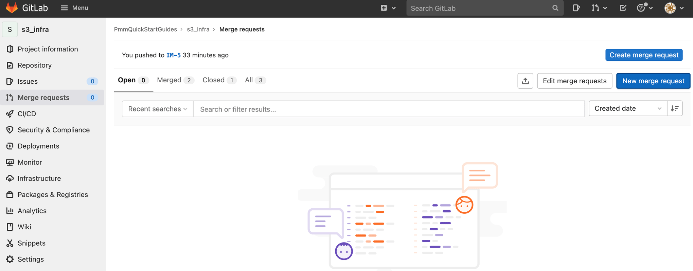Open the Created date sort dropdown
693x271 pixels.
click(627, 108)
